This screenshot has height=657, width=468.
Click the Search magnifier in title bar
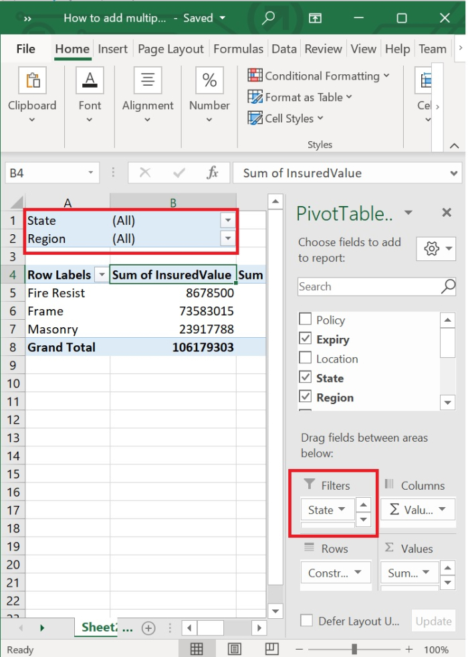pos(269,18)
